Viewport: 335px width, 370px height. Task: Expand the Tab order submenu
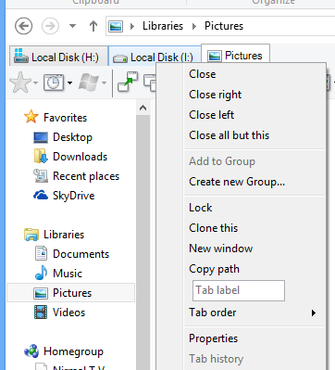coord(254,313)
